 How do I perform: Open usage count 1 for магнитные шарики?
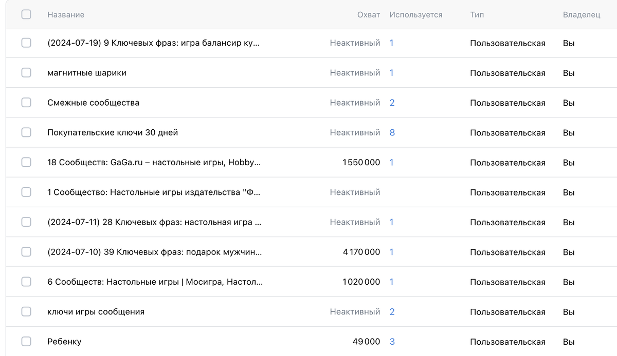(391, 73)
